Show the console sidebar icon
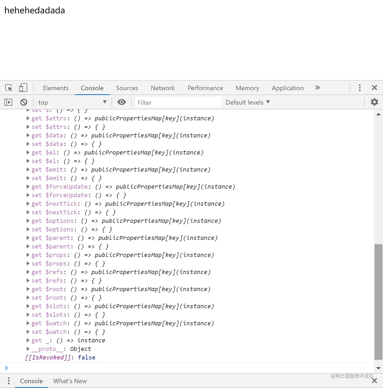 click(8, 102)
